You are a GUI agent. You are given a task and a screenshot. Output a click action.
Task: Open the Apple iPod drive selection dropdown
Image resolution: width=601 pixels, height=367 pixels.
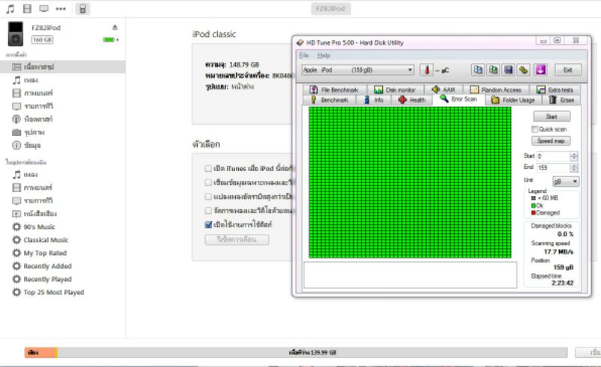click(x=357, y=70)
